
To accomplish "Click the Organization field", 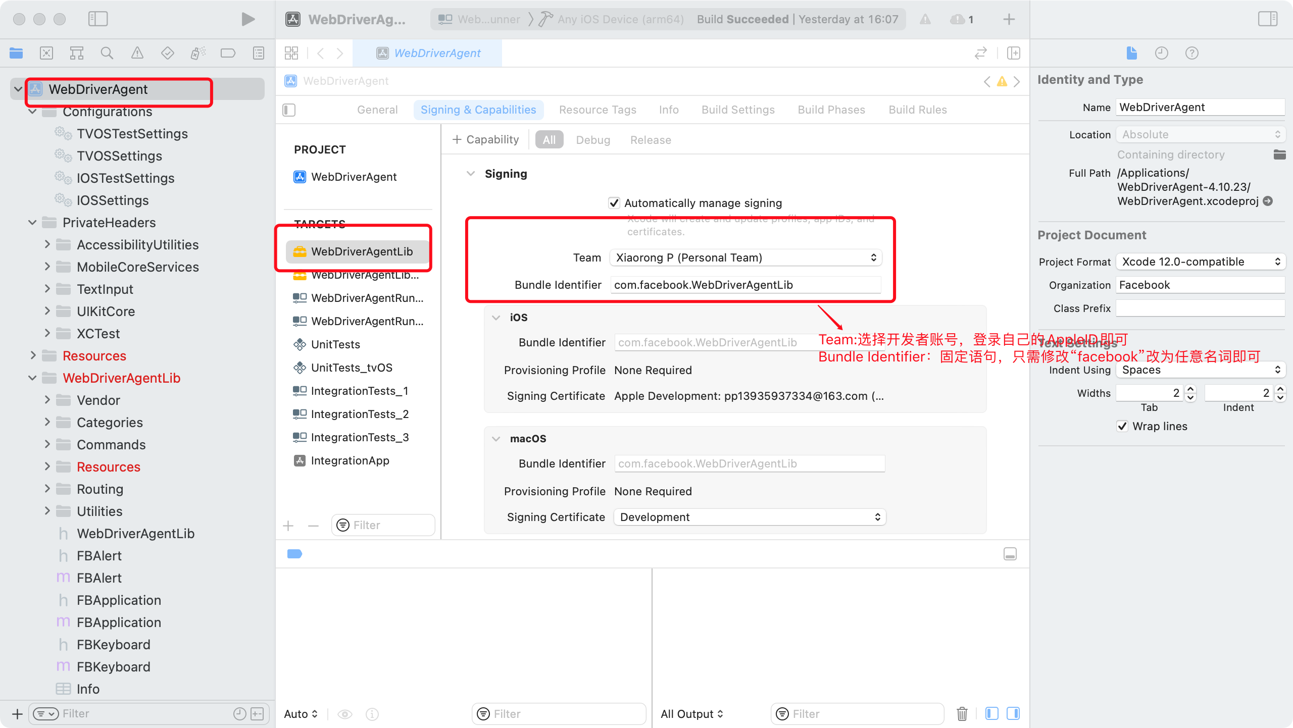I will [x=1201, y=285].
